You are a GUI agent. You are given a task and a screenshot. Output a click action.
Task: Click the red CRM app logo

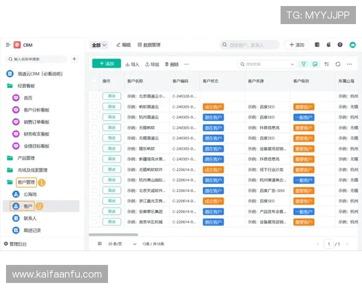(17, 45)
